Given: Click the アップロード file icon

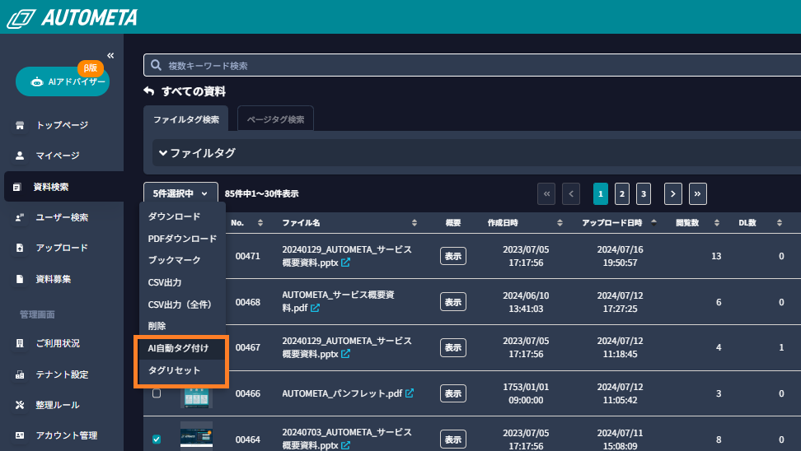Looking at the screenshot, I should pos(20,248).
